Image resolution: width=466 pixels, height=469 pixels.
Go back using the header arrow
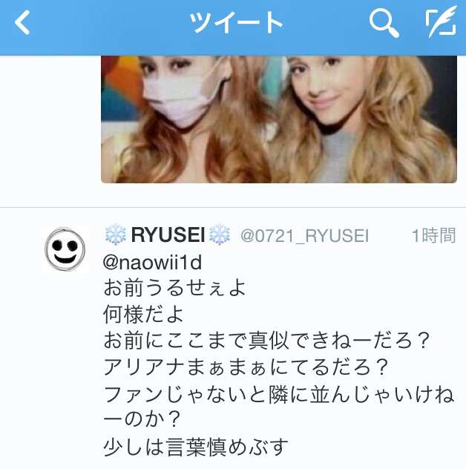click(22, 22)
